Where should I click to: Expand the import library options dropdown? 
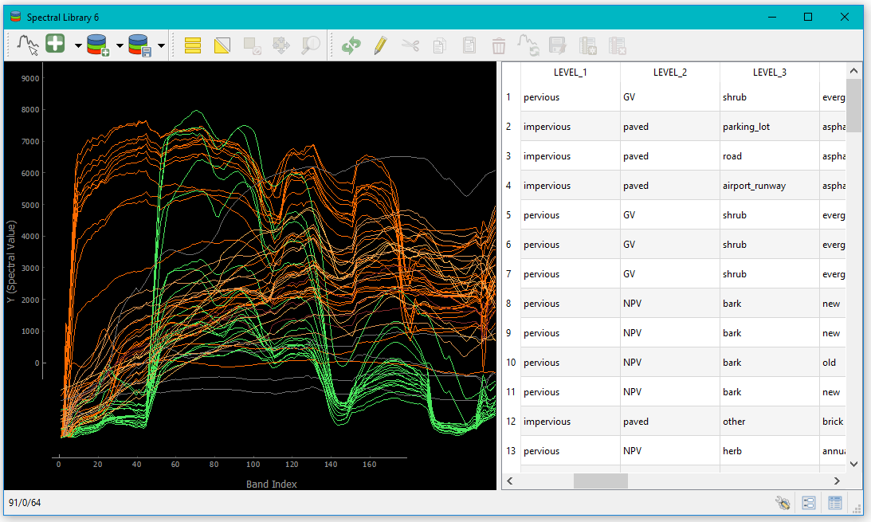click(x=118, y=45)
